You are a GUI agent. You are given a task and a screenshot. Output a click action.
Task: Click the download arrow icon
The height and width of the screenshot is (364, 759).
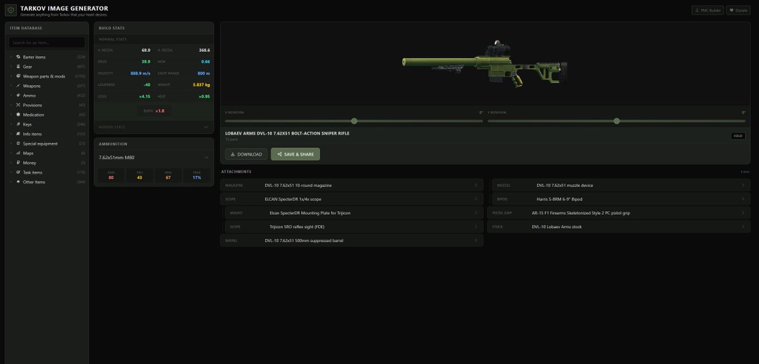click(x=233, y=154)
